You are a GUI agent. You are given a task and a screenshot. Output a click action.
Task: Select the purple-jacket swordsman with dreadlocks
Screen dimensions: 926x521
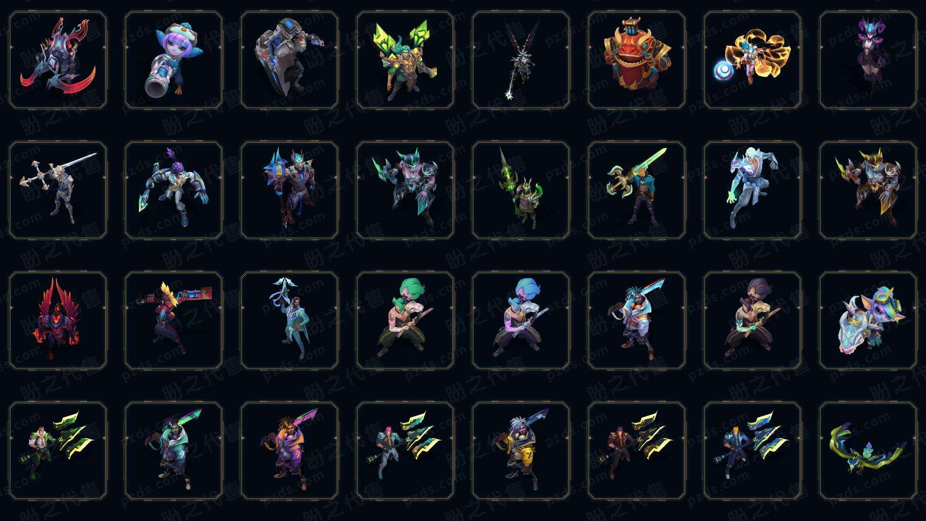click(289, 451)
